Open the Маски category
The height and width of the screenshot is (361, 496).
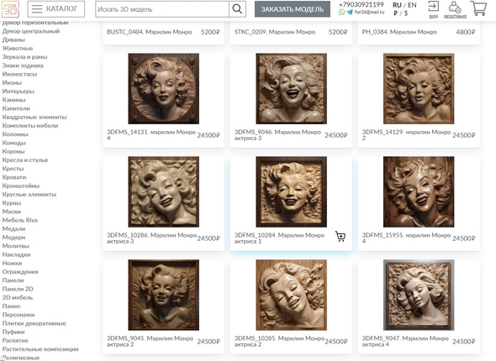click(x=12, y=212)
